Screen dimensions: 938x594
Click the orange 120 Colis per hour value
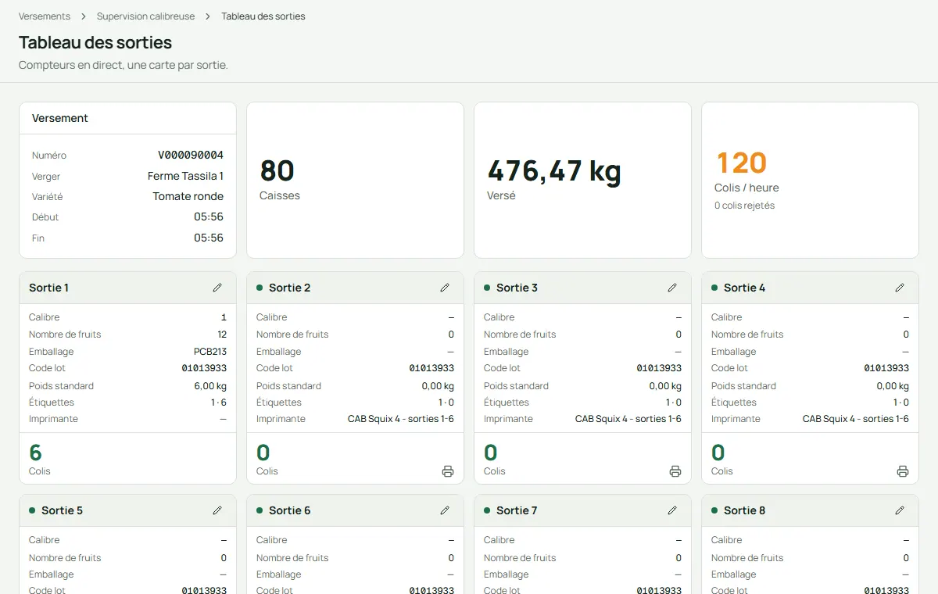(x=742, y=163)
